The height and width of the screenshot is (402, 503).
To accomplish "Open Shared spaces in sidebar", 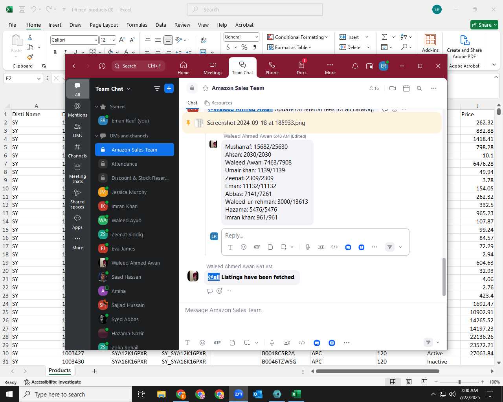I will click(77, 199).
